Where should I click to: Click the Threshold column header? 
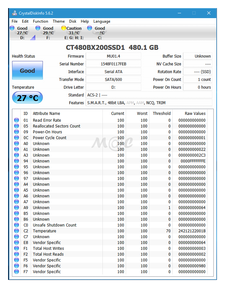[162, 114]
